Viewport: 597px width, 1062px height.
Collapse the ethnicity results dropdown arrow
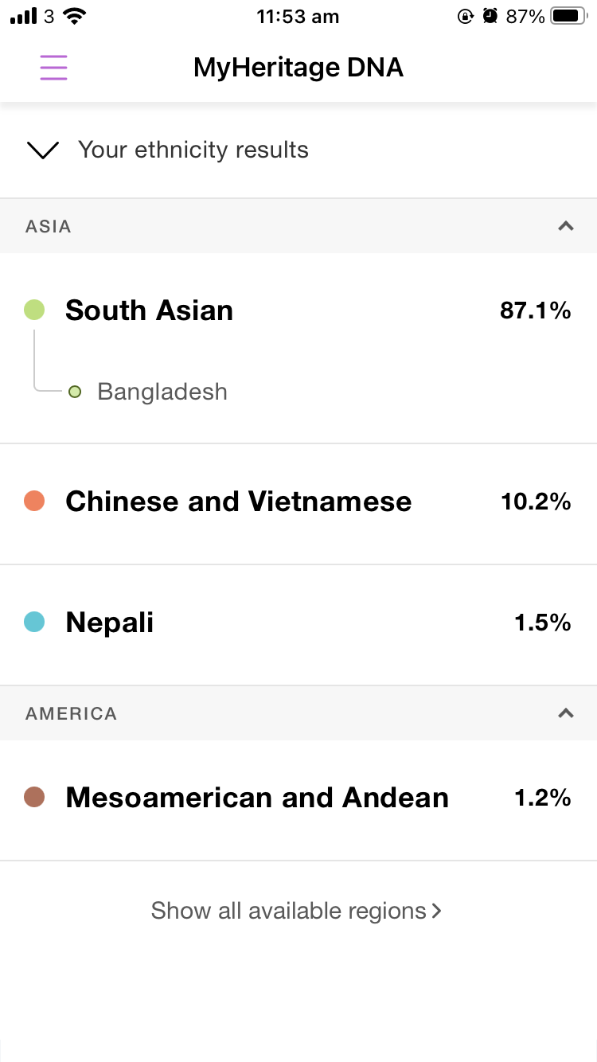[43, 150]
